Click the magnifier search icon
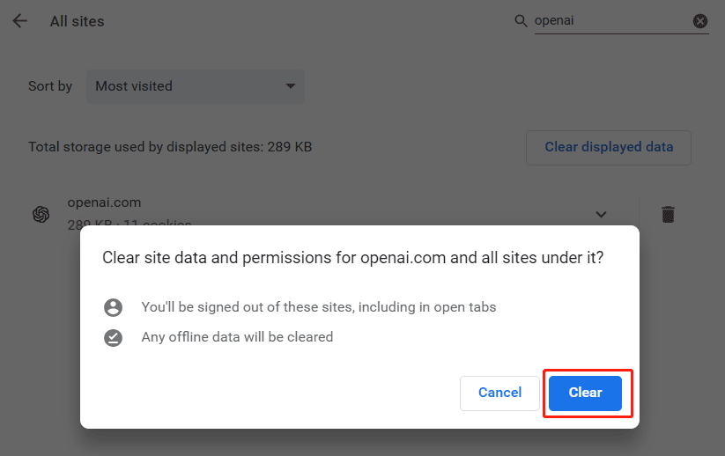This screenshot has width=725, height=456. pyautogui.click(x=521, y=21)
